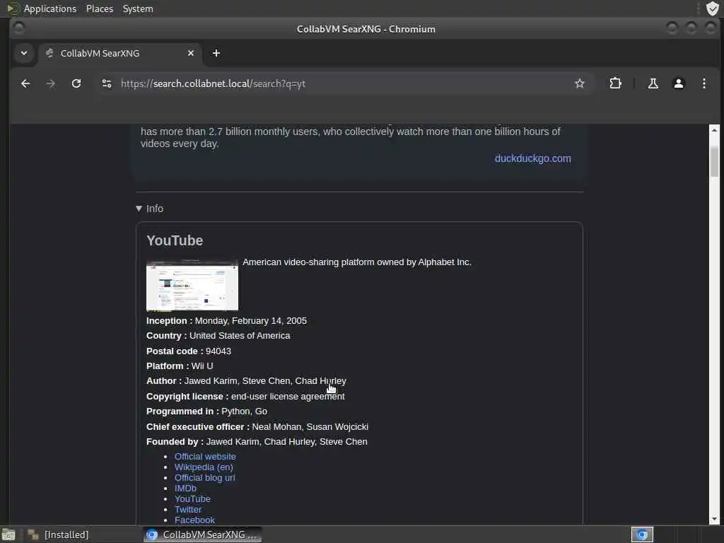
Task: Click the Chief executive officer line
Action: pyautogui.click(x=257, y=426)
